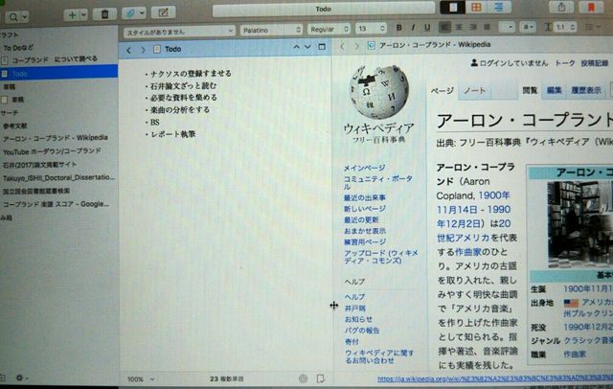The width and height of the screenshot is (613, 389).
Task: Center align text
Action: point(459,27)
